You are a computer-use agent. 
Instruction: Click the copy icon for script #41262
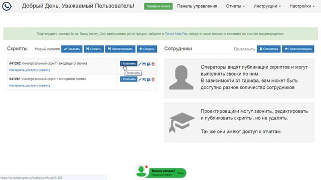148,64
